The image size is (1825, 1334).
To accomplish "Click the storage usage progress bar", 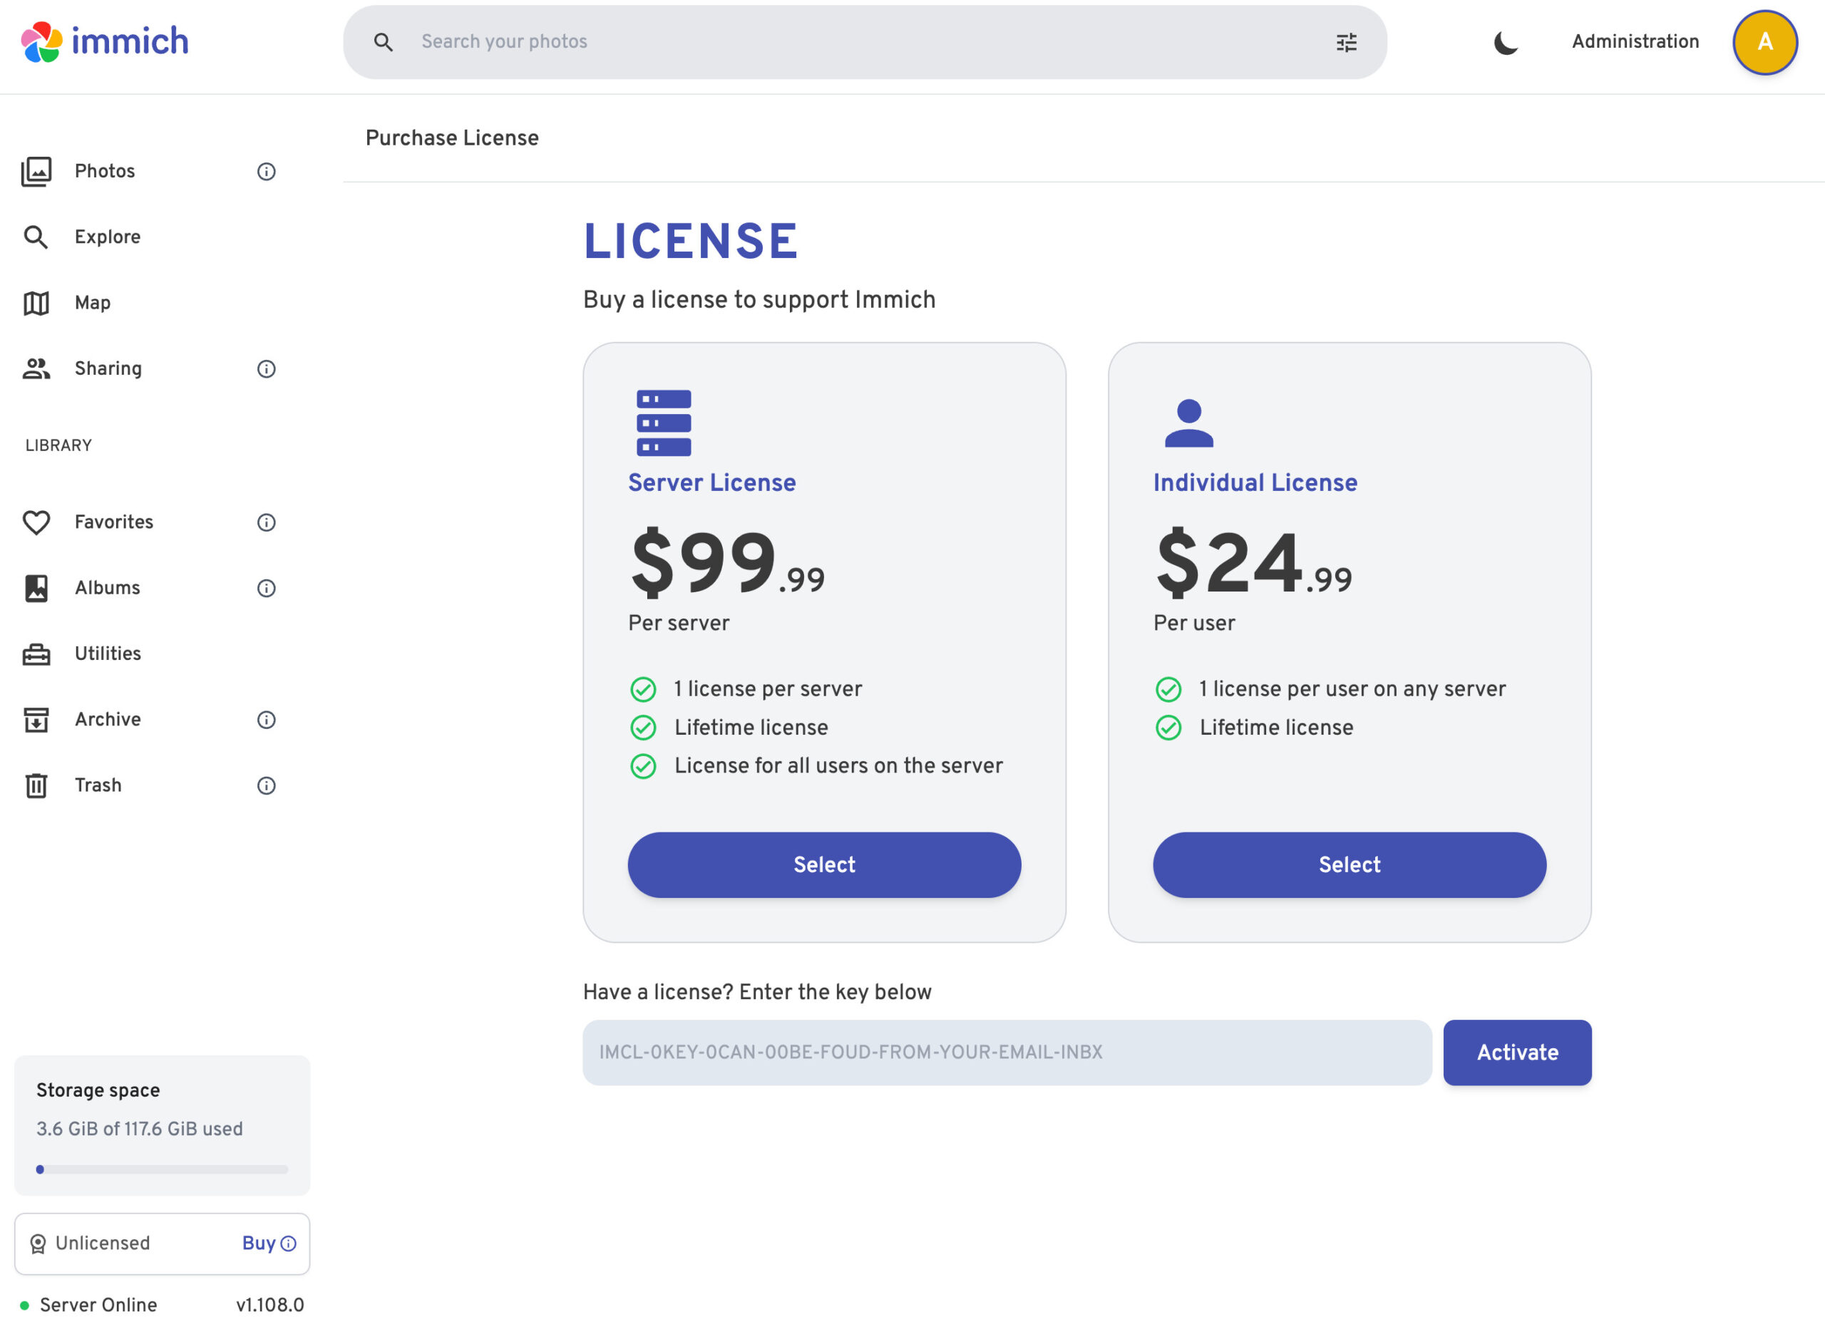I will [162, 1169].
